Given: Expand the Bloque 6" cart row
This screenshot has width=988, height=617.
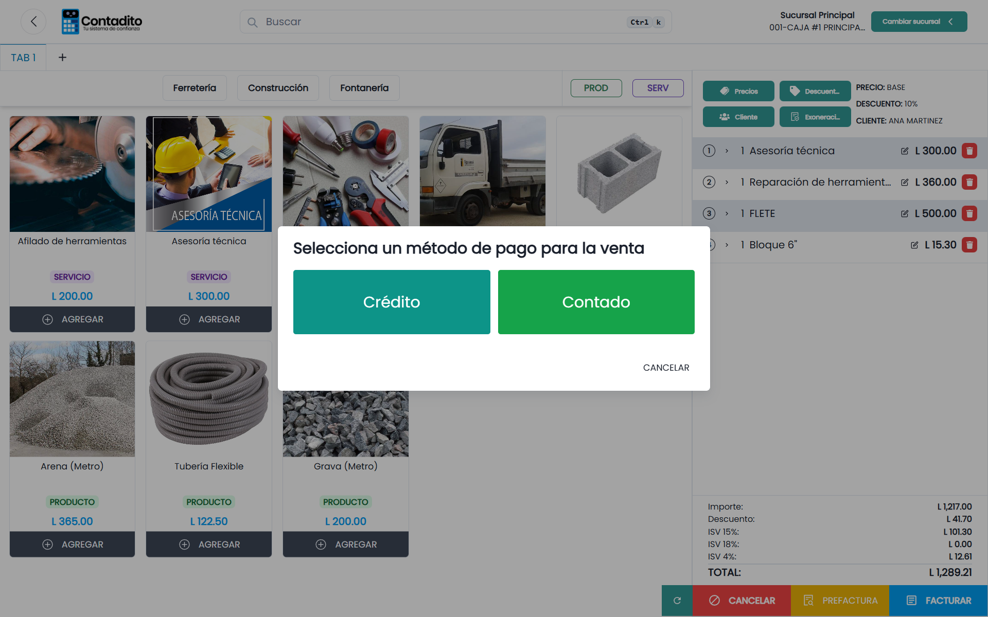Looking at the screenshot, I should click(727, 245).
